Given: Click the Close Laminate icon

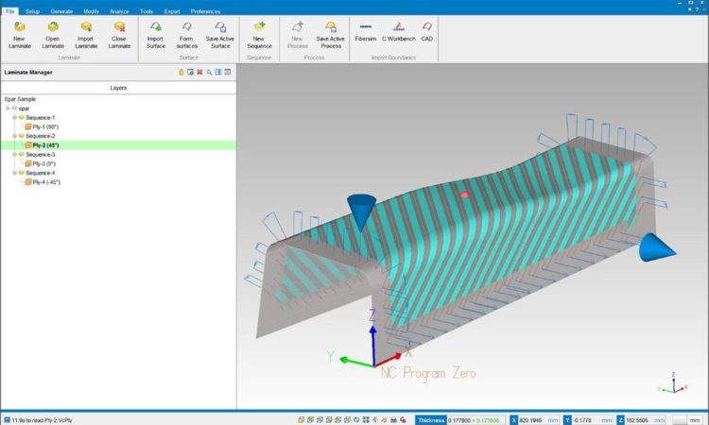Looking at the screenshot, I should pos(119,27).
